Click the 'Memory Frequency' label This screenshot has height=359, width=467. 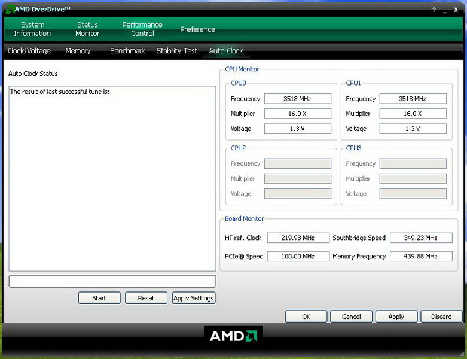(x=359, y=256)
